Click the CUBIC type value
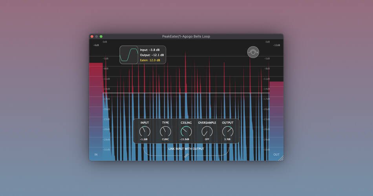Viewport: 373px width, 196px height. pyautogui.click(x=165, y=140)
